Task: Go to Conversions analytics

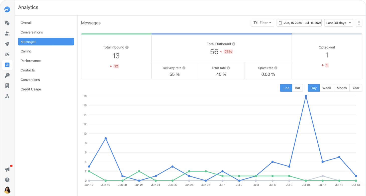Action: click(30, 80)
